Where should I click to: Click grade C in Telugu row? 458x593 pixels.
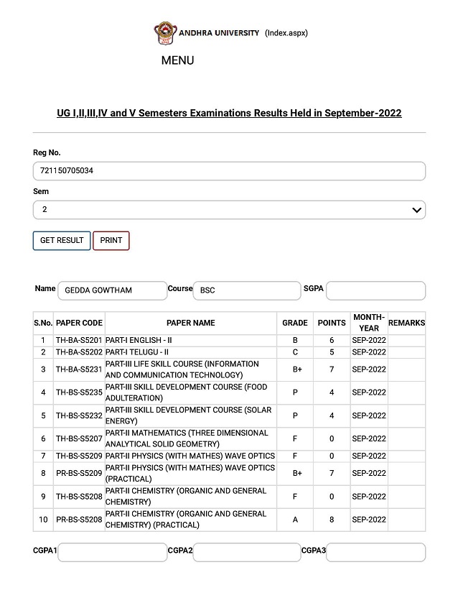click(x=295, y=352)
